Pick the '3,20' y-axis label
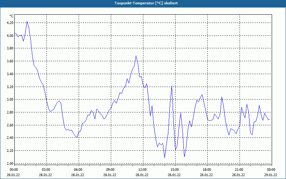This screenshot has width=286, height=179. (10, 87)
